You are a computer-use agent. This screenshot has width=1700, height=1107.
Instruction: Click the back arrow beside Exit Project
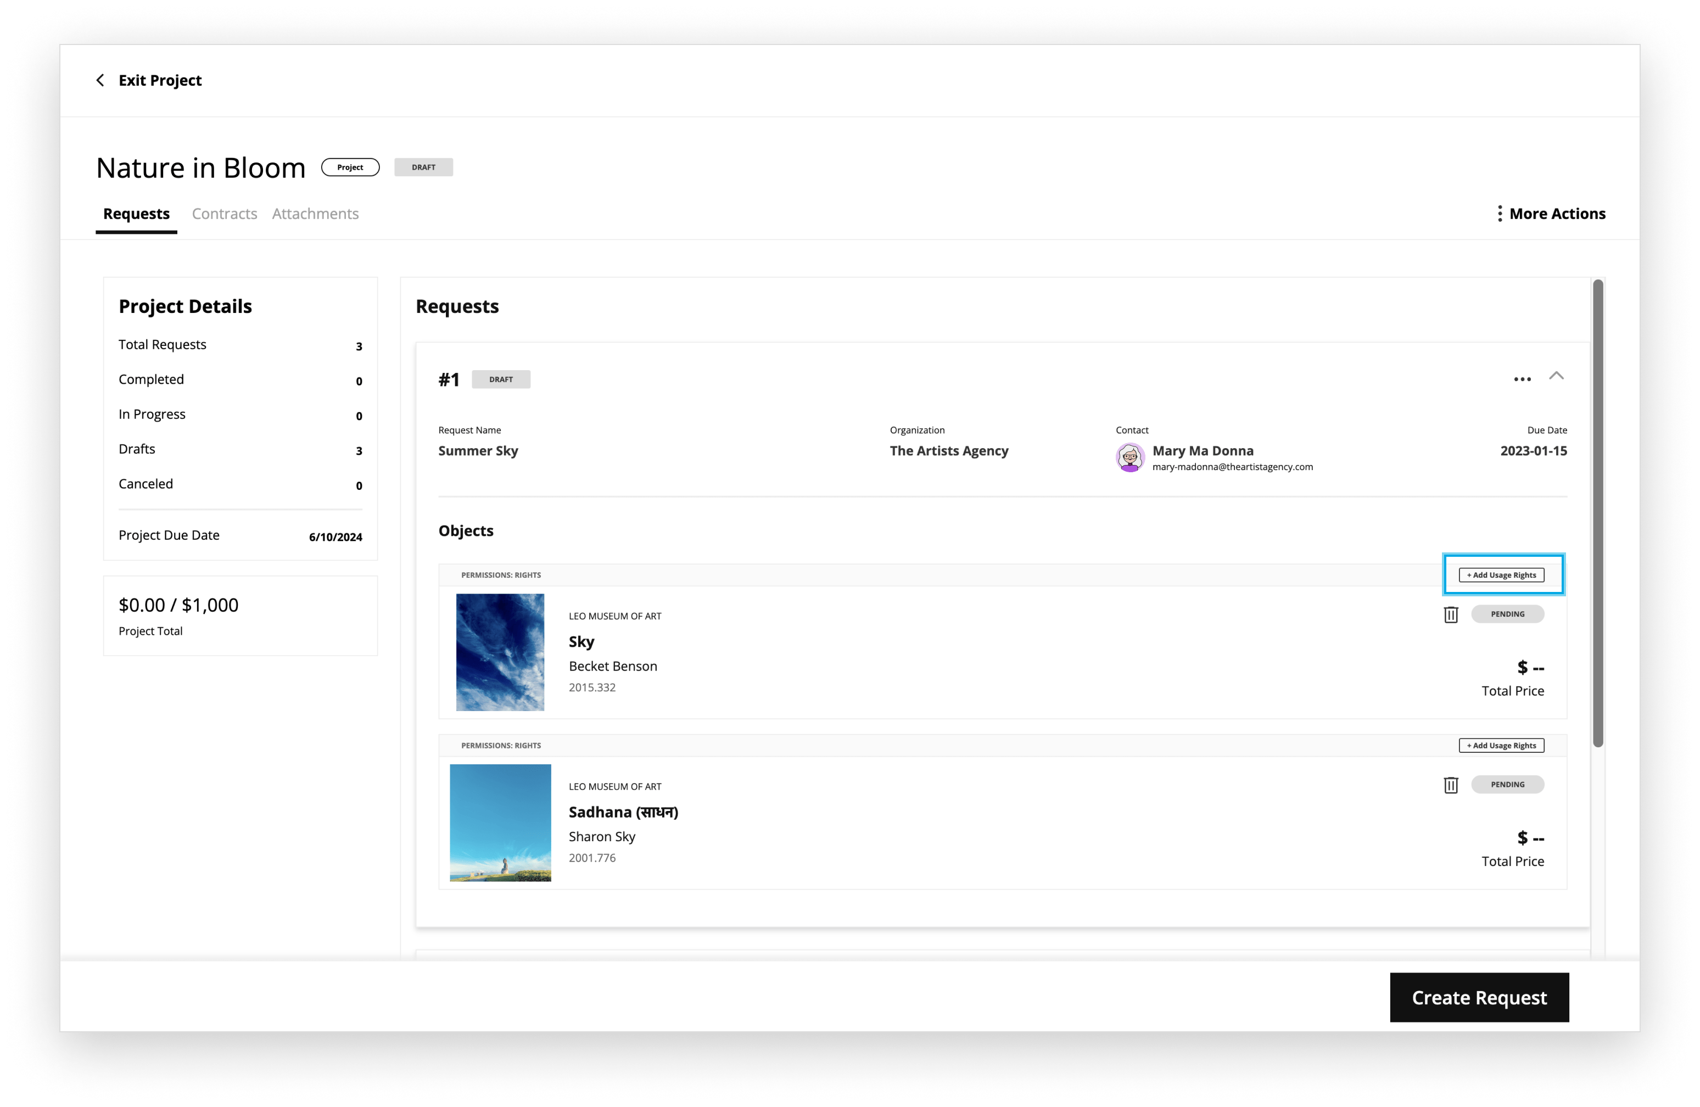tap(100, 80)
